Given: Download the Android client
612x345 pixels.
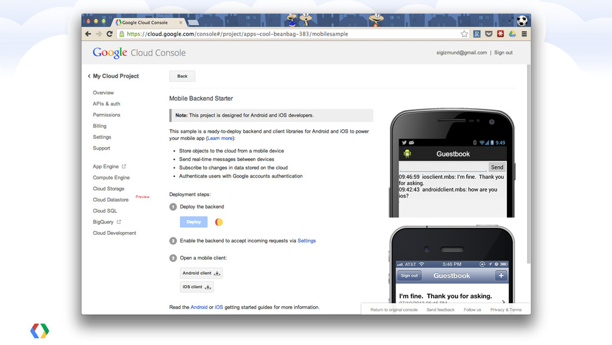Looking at the screenshot, I should (201, 273).
